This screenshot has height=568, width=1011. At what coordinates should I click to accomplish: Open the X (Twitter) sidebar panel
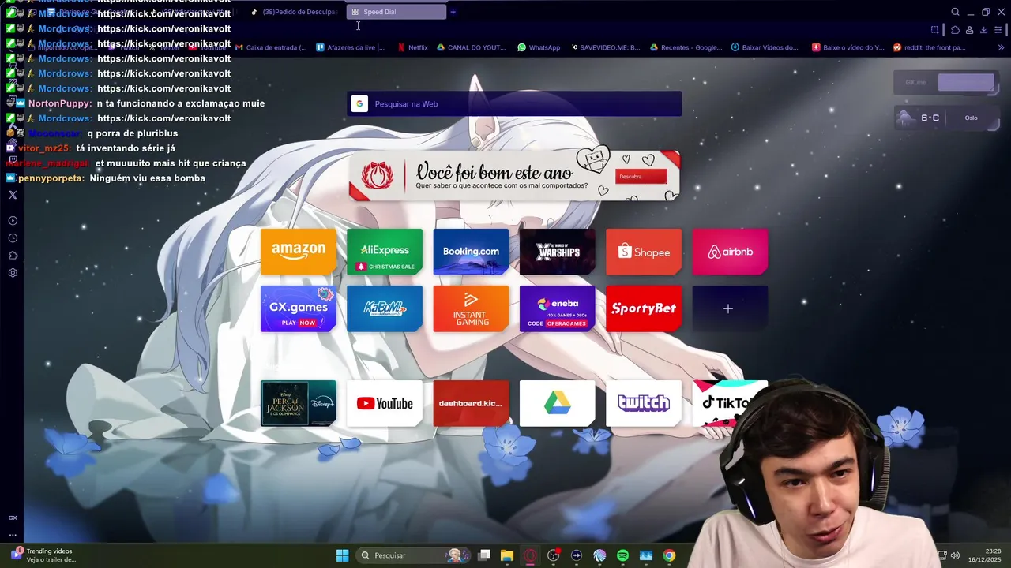13,195
